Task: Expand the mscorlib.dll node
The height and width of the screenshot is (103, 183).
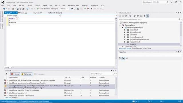Action: 125,30
